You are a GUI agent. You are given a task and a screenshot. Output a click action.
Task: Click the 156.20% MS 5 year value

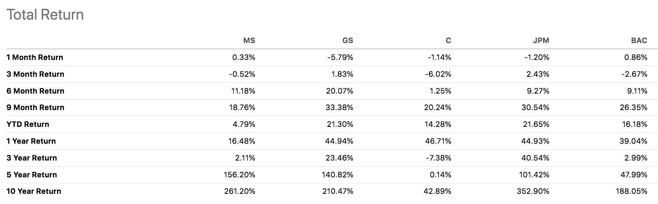239,175
